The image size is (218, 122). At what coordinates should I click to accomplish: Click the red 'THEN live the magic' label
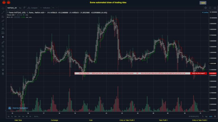click(x=198, y=73)
